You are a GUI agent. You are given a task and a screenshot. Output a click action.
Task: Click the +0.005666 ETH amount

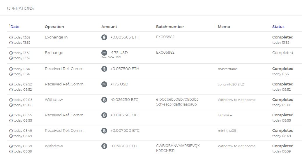[125, 37]
